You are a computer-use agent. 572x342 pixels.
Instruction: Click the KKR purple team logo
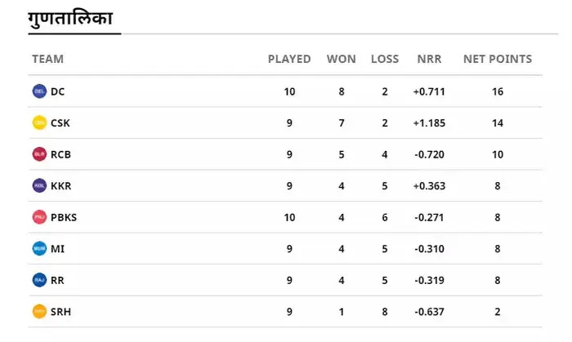coord(39,185)
